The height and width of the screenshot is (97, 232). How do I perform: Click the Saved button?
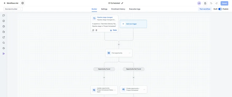pyautogui.click(x=224, y=3)
